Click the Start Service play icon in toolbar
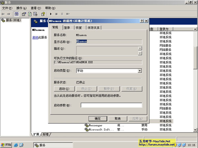 tap(51, 14)
